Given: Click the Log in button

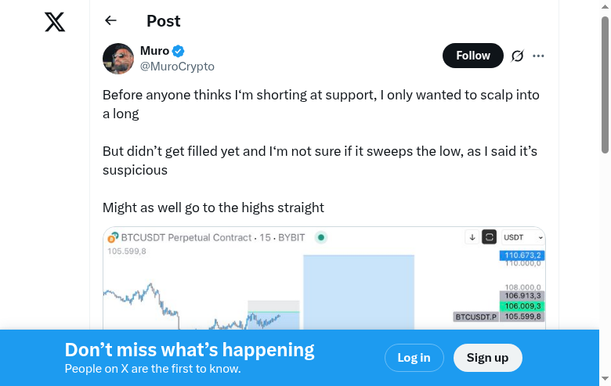Looking at the screenshot, I should pos(414,358).
